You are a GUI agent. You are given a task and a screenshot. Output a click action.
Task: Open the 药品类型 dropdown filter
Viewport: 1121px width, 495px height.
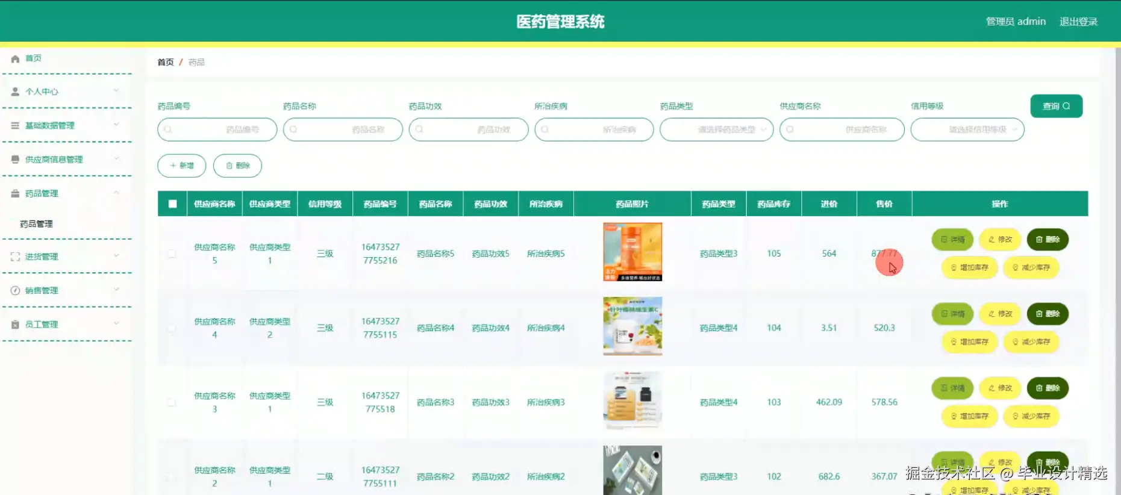pos(716,129)
